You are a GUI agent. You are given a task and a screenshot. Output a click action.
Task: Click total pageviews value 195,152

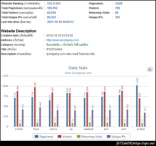tap(52, 8)
